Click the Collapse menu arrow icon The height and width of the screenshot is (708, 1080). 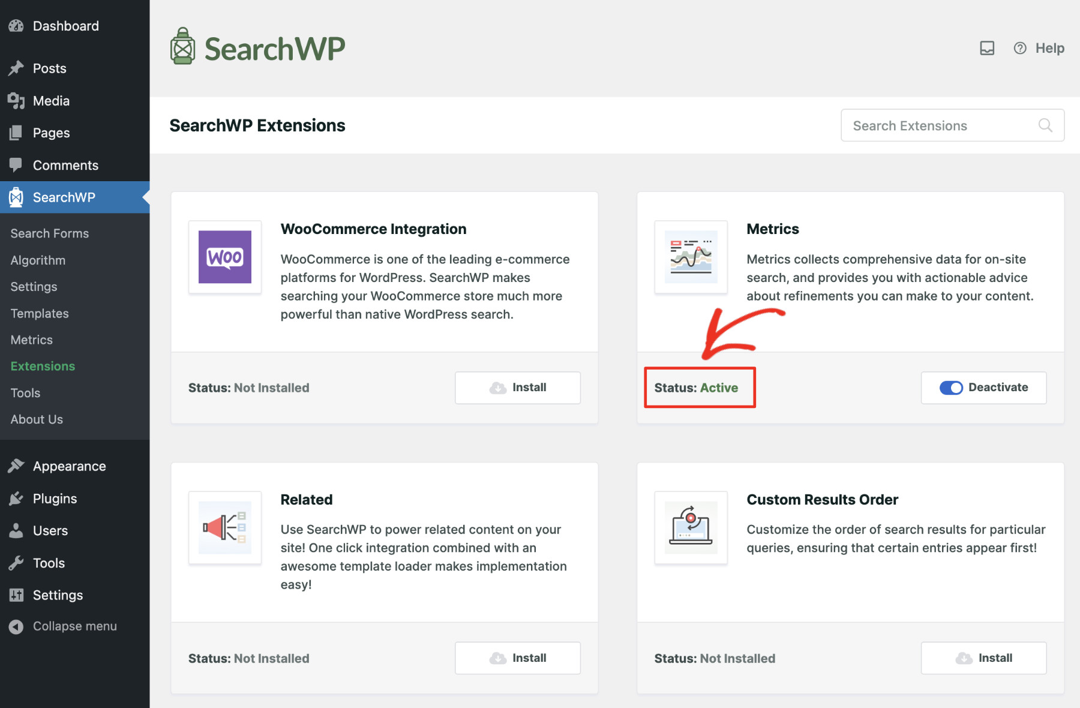16,626
